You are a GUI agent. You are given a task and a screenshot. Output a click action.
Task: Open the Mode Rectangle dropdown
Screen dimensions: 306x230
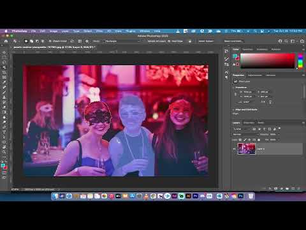pyautogui.click(x=122, y=41)
